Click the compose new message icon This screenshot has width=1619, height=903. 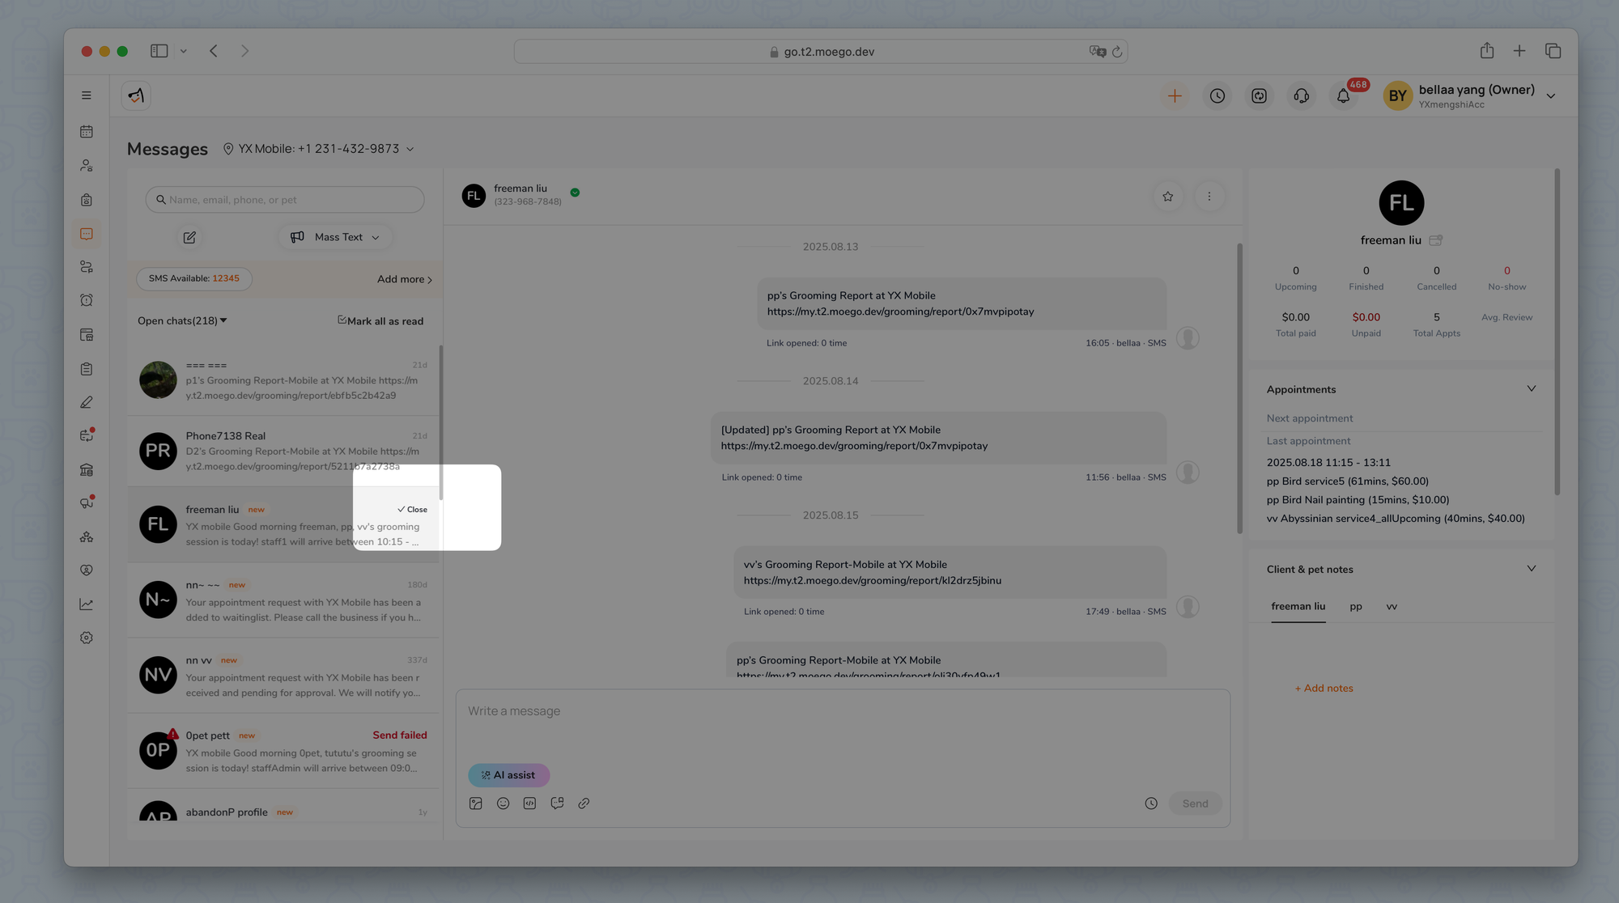(x=189, y=237)
